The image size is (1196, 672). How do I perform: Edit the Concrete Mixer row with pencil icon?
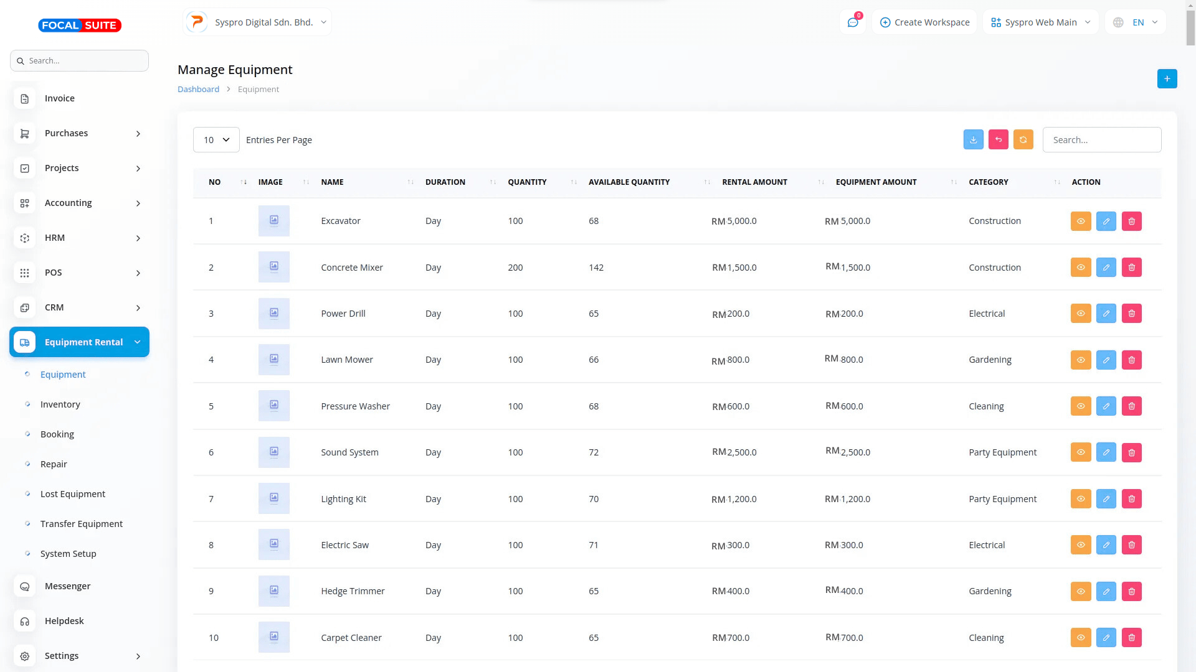pyautogui.click(x=1106, y=268)
